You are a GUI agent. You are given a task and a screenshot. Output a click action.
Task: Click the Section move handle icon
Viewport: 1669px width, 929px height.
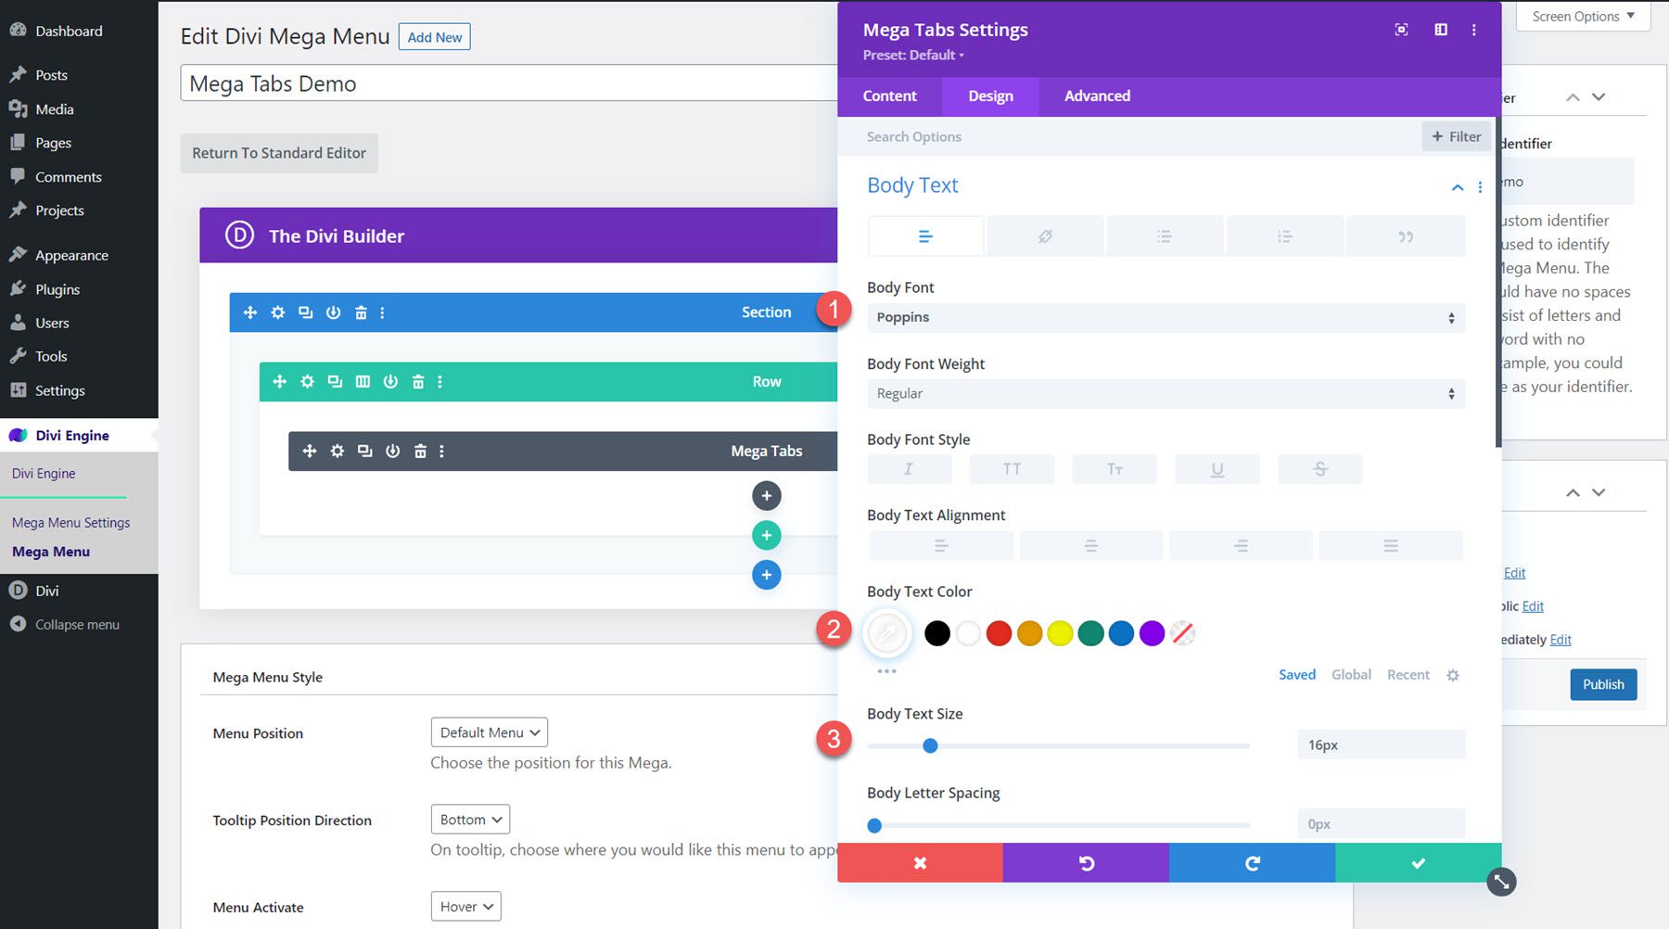pos(250,312)
